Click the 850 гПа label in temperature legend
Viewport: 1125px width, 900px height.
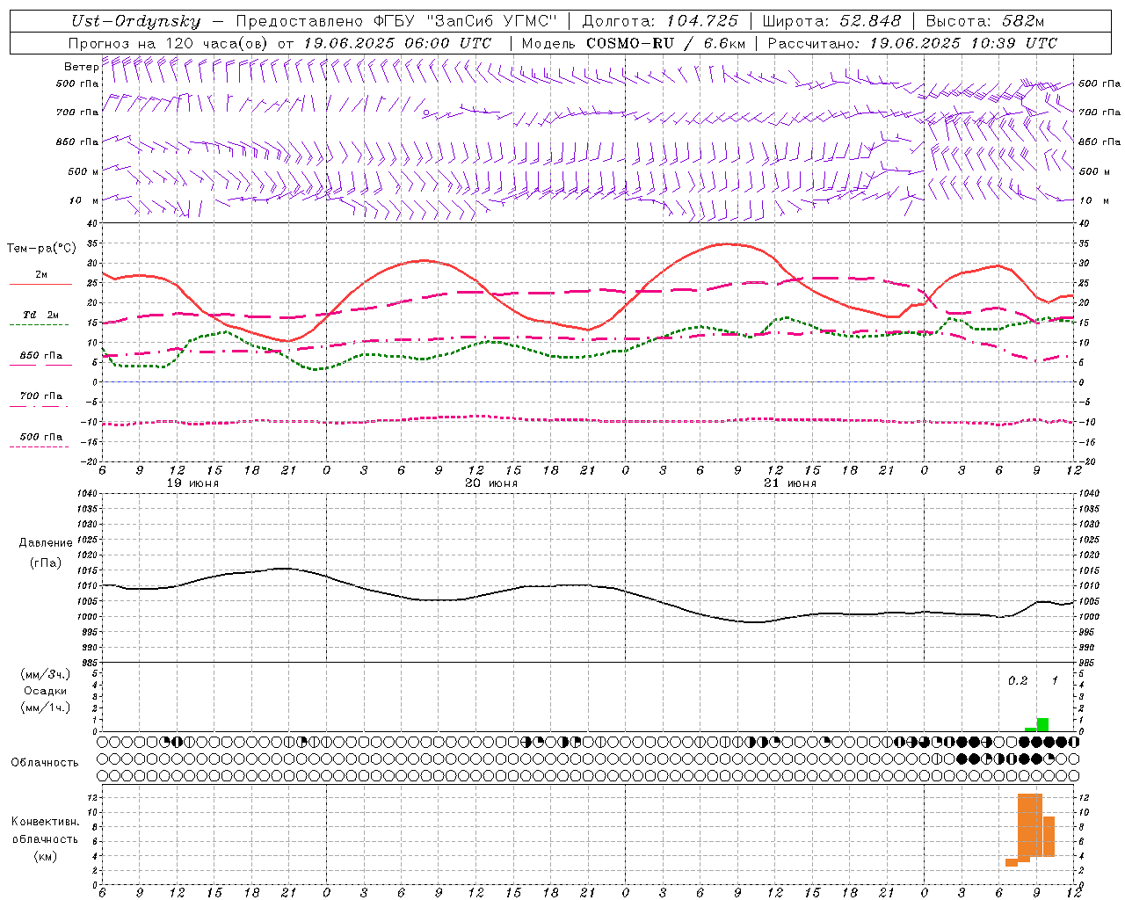(x=41, y=355)
